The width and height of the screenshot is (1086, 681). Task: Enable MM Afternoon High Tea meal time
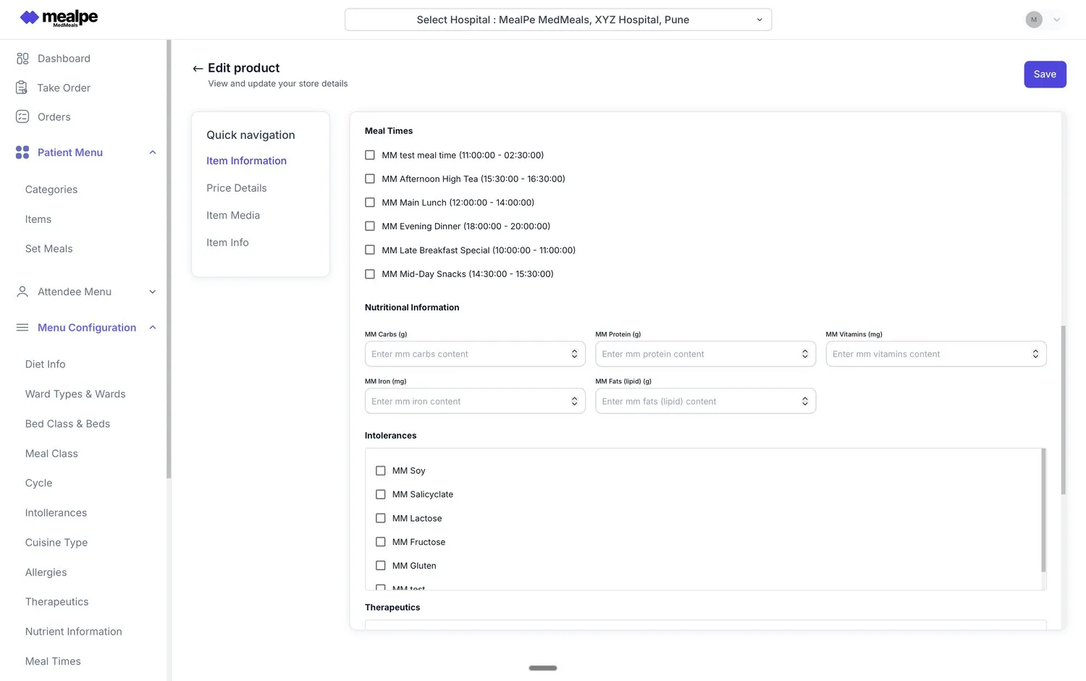(x=370, y=179)
